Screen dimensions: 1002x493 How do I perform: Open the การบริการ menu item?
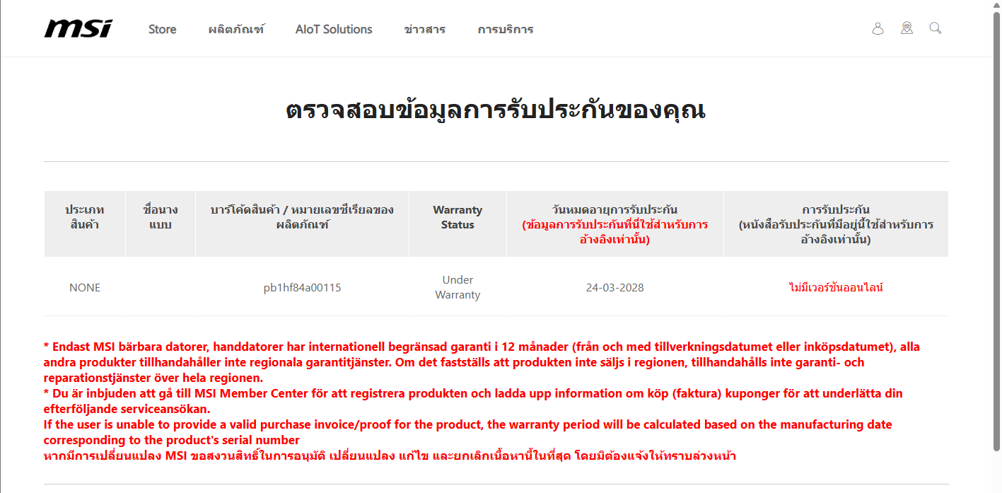tap(505, 29)
